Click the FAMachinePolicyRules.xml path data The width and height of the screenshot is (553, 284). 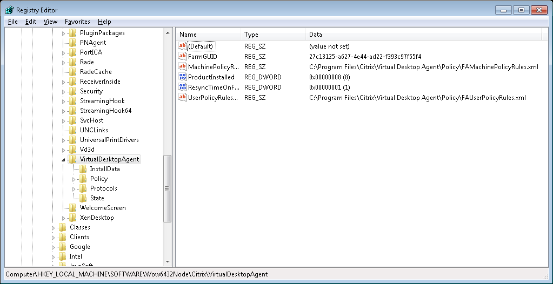coord(424,66)
